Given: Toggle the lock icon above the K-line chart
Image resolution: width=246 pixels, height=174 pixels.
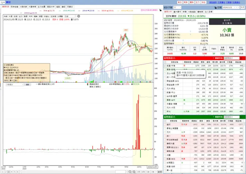Looking at the screenshot, I should [160, 10].
